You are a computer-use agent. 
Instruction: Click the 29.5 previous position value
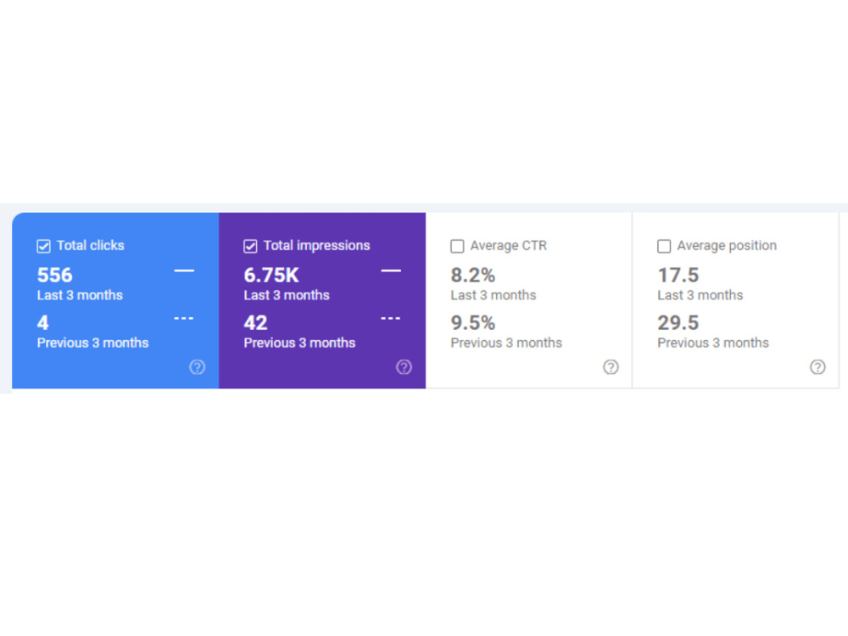tap(678, 323)
